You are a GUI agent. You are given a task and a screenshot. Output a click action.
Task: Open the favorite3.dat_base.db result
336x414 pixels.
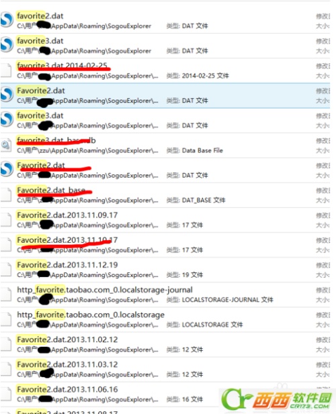(x=56, y=140)
